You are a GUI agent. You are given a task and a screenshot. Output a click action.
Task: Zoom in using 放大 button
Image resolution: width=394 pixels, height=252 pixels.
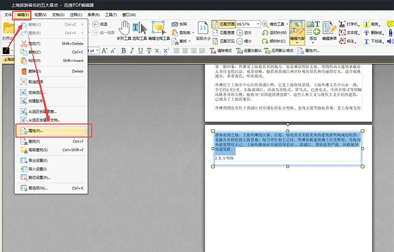tap(244, 33)
